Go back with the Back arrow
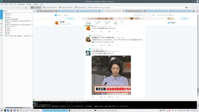This screenshot has width=199, height=112. (x=2, y=7)
